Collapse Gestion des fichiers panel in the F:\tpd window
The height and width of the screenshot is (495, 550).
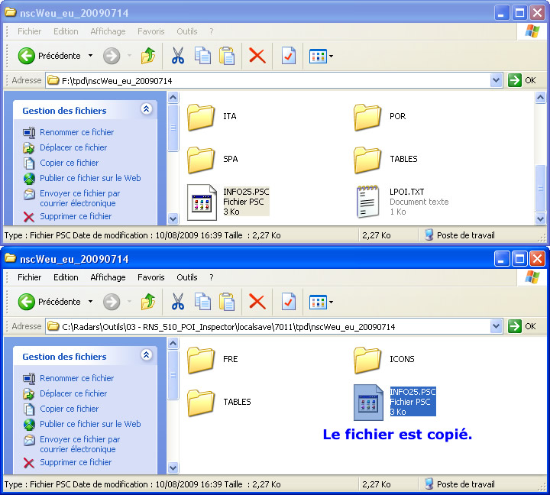pyautogui.click(x=146, y=110)
